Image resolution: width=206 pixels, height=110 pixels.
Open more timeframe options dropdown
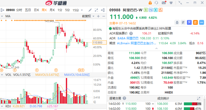(82, 10)
